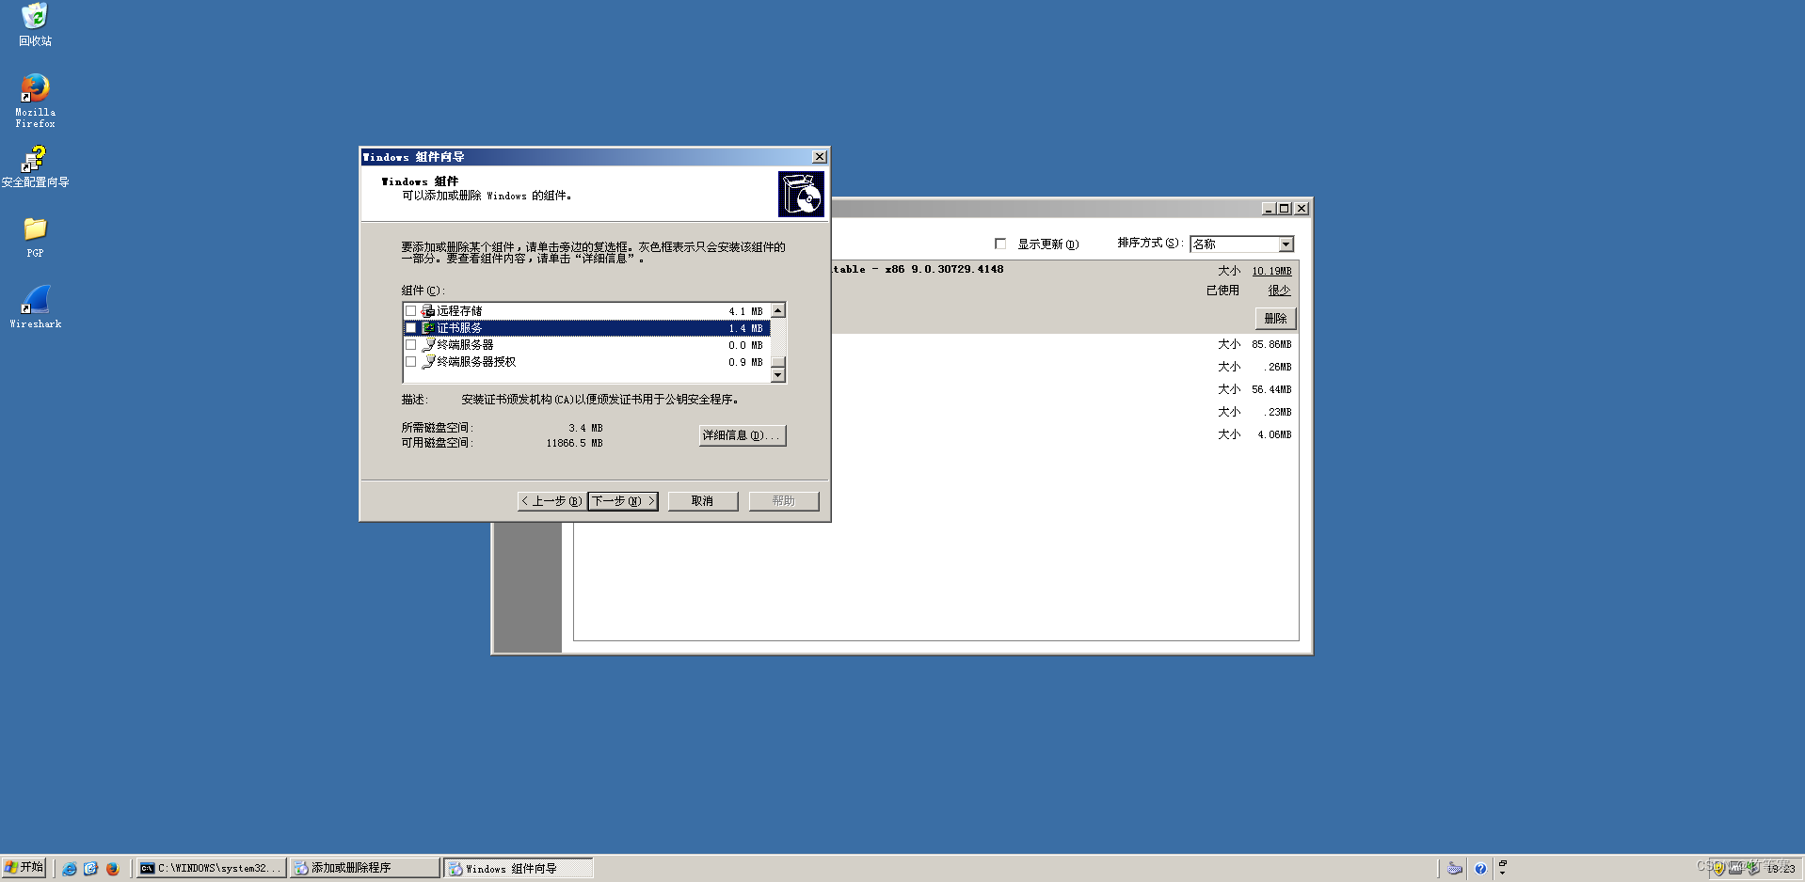Select the program entry sized 4.06MB

click(1064, 435)
